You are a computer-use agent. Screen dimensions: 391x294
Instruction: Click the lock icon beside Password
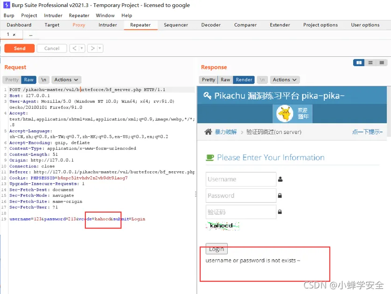point(280,195)
